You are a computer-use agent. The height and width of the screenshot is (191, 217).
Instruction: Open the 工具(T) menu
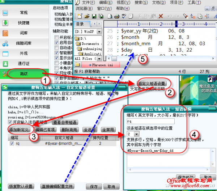click(194, 3)
